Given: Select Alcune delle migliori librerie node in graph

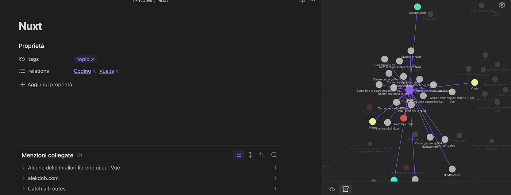Looking at the screenshot, I should tap(452, 92).
